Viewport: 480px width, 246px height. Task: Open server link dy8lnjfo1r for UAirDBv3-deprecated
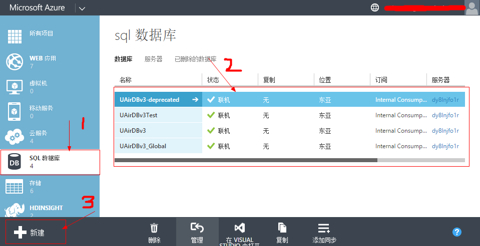tap(445, 100)
